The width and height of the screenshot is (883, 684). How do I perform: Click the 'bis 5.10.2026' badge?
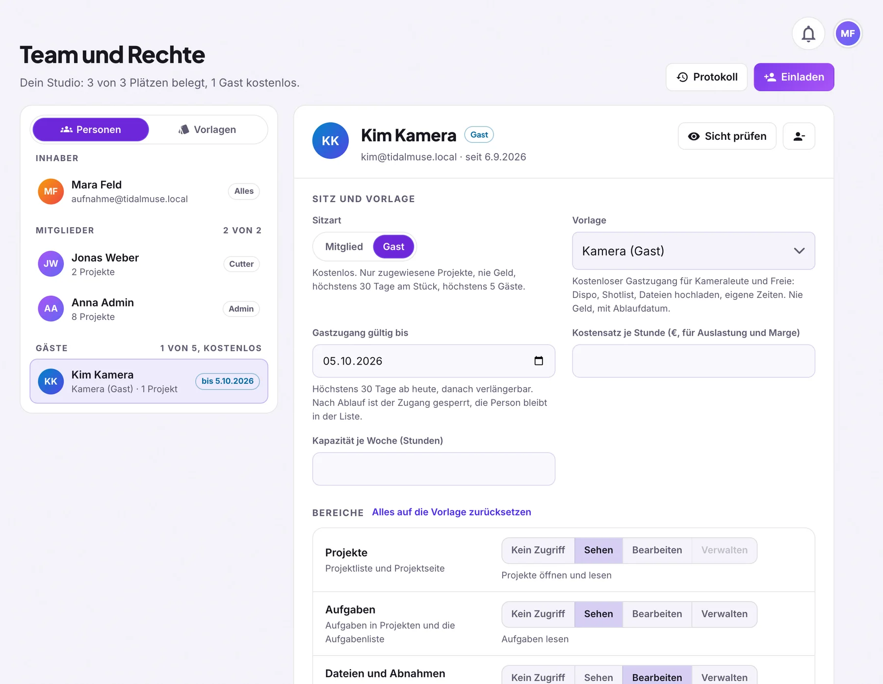pos(228,381)
